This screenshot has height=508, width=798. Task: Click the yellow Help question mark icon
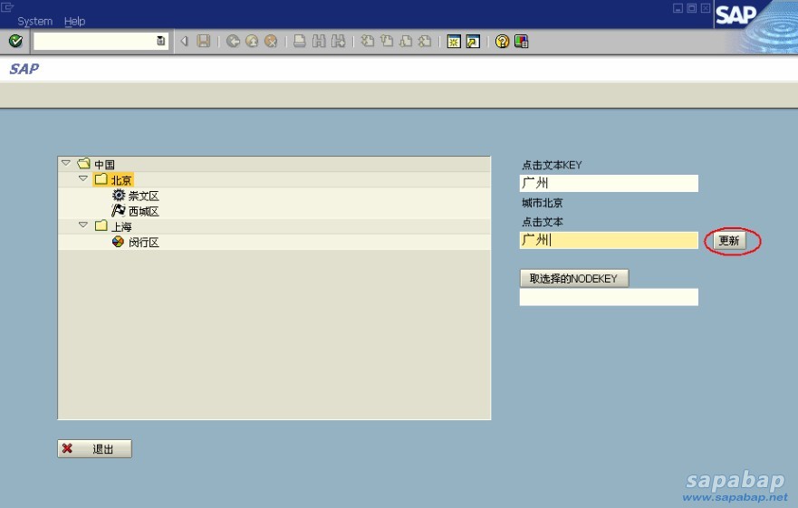click(x=502, y=42)
